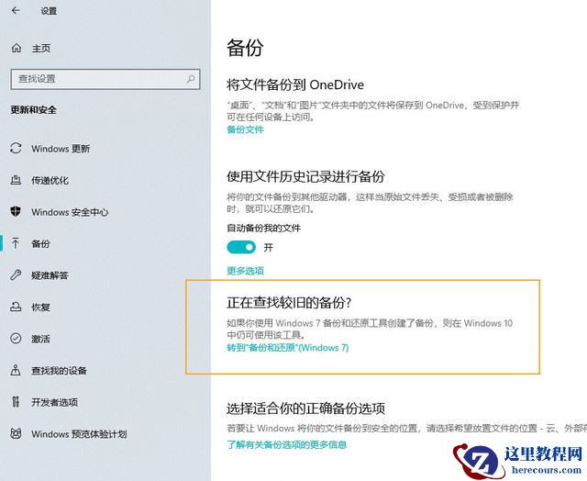Viewport: 587px width, 481px height.
Task: Select 备份 in the sidebar
Action: click(40, 244)
